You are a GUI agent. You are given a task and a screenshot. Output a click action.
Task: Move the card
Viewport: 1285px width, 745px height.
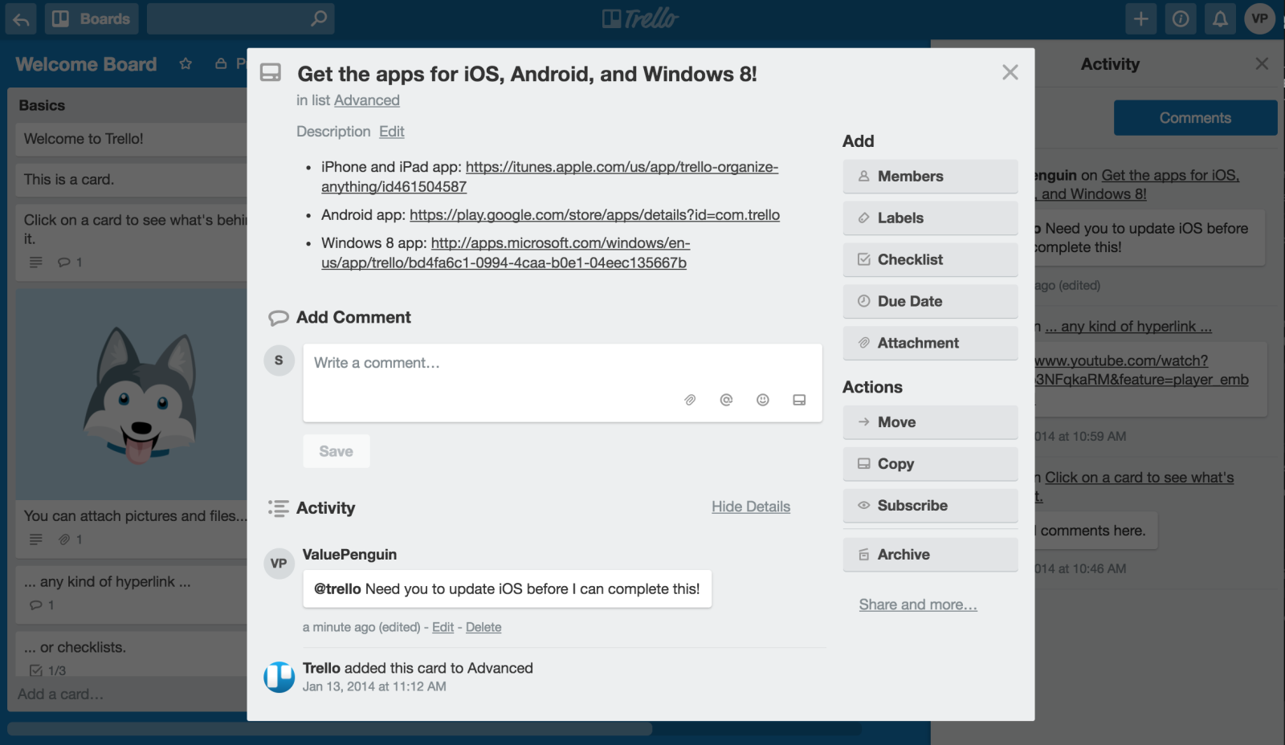pyautogui.click(x=930, y=422)
